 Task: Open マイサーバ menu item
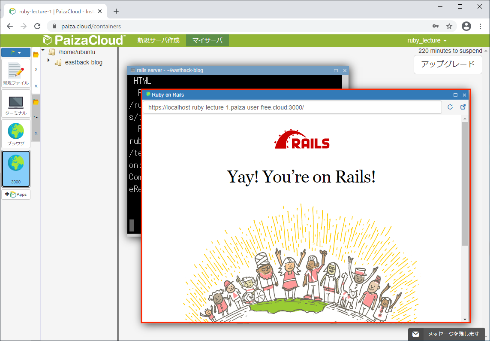tap(207, 40)
